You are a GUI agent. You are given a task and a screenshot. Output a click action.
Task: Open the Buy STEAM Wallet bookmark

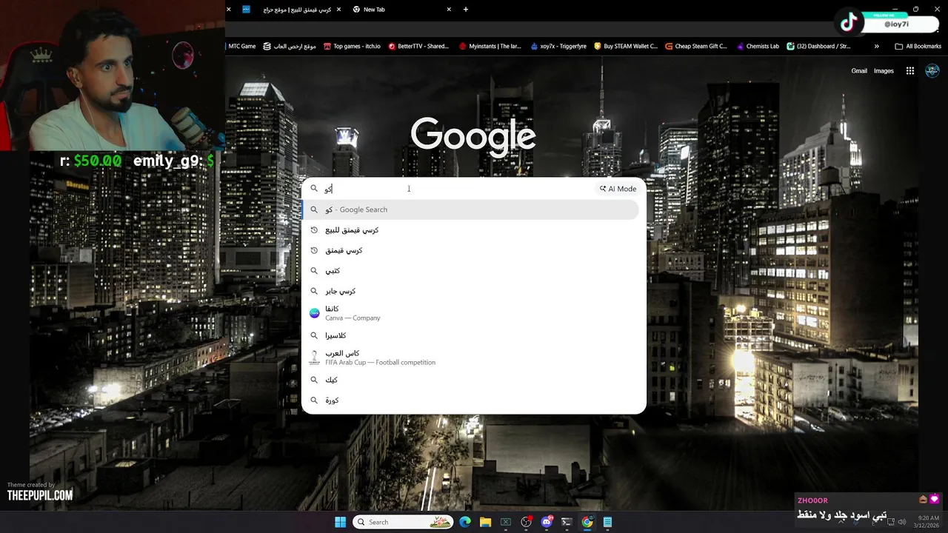click(x=626, y=46)
